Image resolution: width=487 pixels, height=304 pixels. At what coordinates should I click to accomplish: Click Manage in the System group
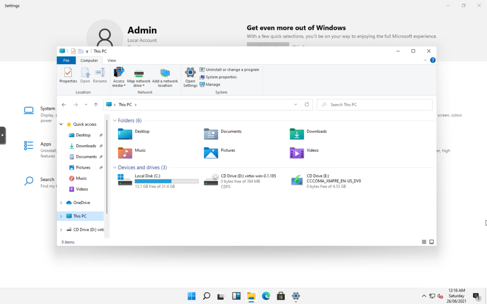[x=210, y=85]
